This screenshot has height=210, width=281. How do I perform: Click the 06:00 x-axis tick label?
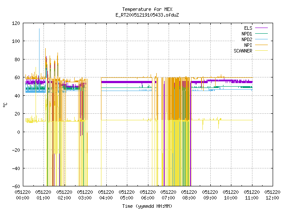click(x=148, y=198)
